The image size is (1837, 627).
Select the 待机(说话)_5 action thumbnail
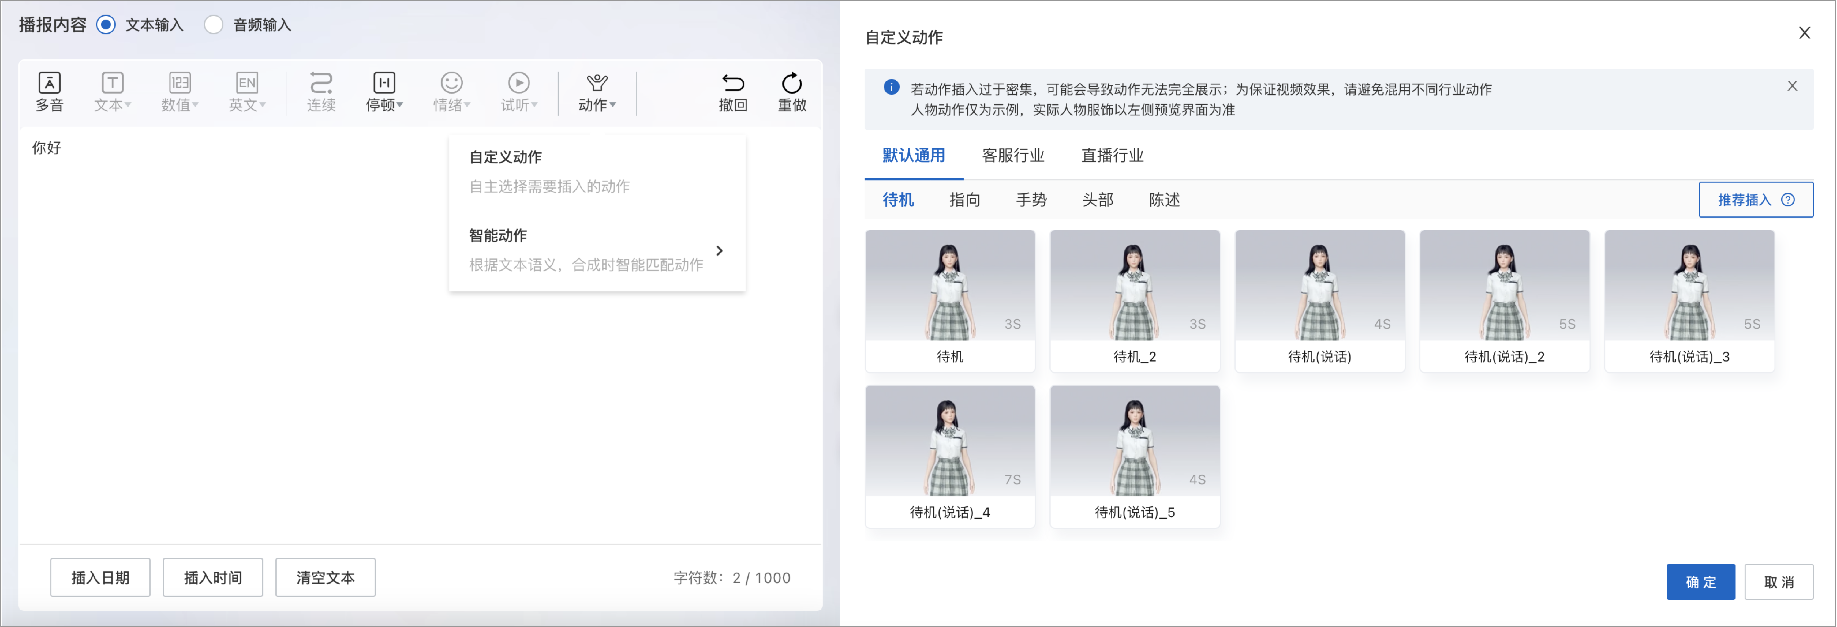pyautogui.click(x=1135, y=456)
